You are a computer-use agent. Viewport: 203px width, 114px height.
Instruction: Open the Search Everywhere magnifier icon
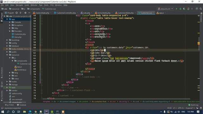201,9
